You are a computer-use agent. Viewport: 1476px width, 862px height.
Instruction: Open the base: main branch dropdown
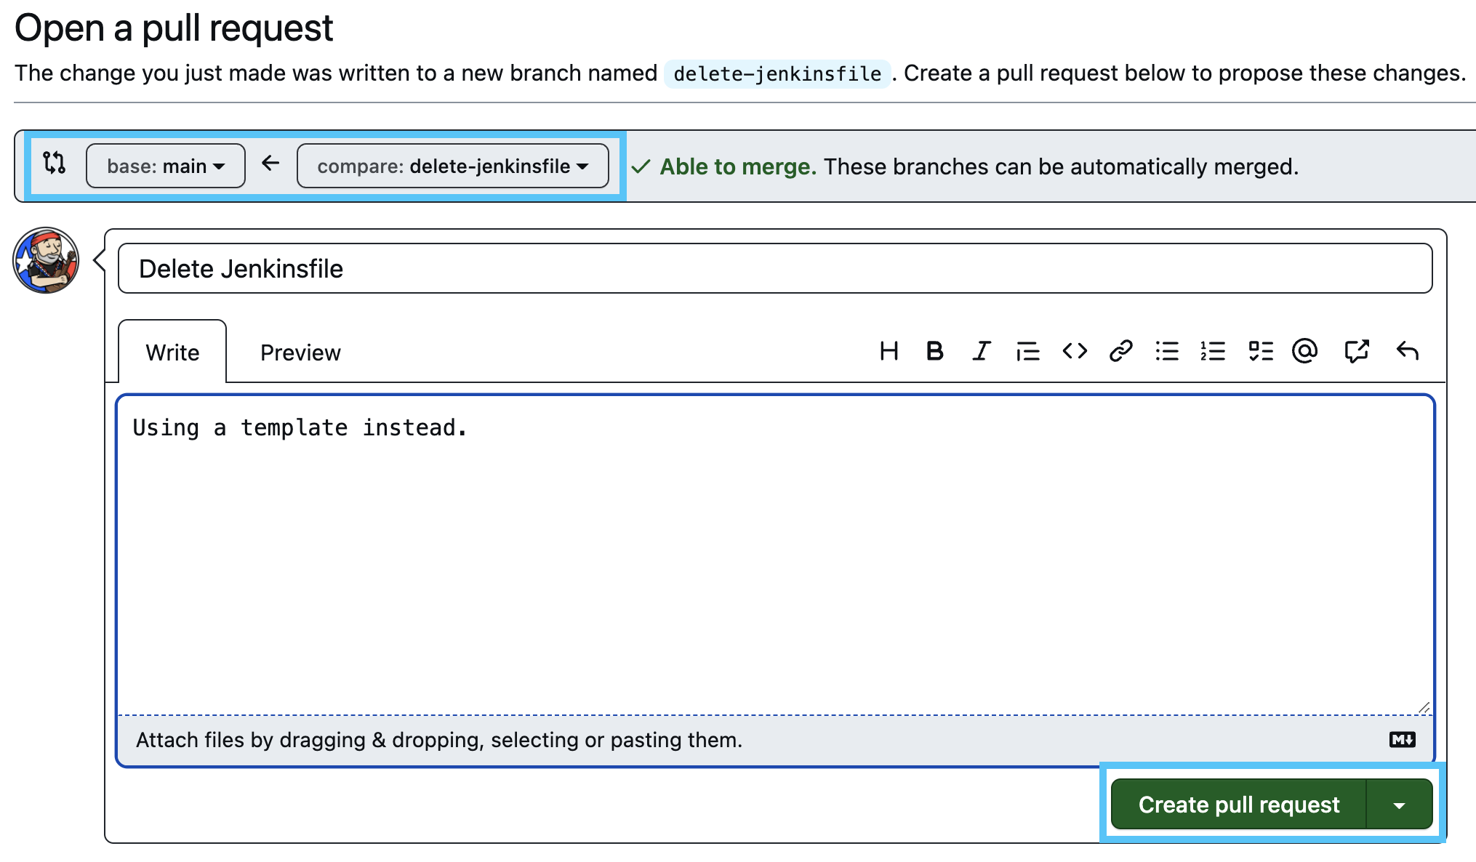166,166
